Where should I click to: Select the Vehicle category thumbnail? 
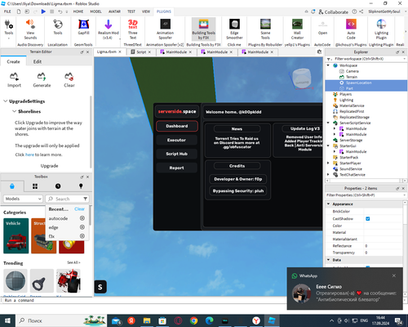[16, 235]
